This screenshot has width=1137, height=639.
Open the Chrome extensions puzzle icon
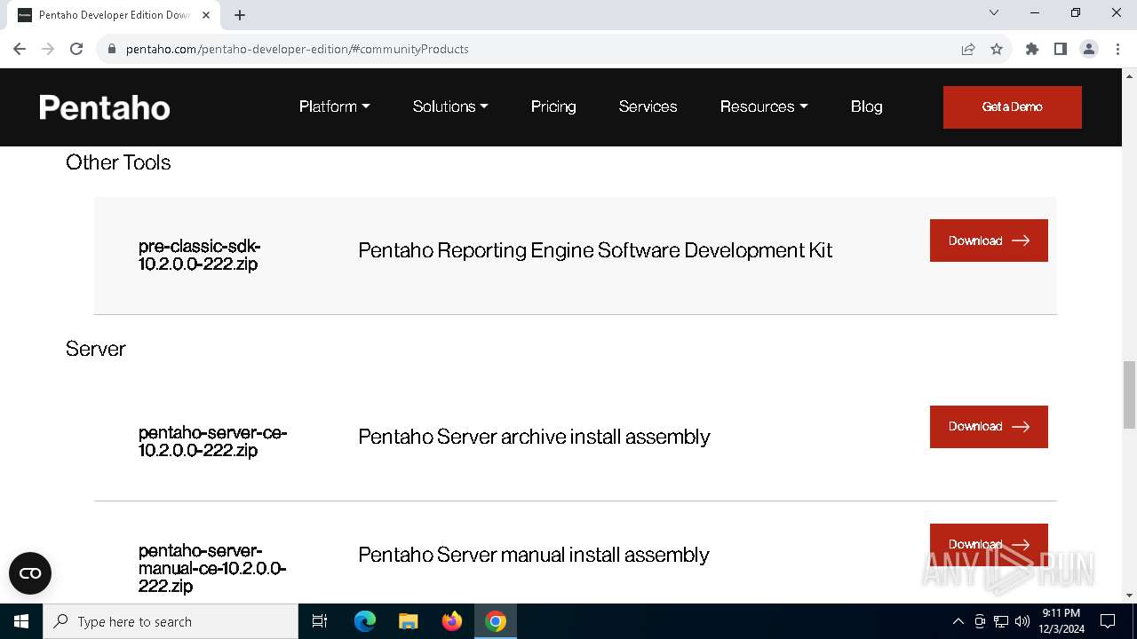coord(1032,49)
